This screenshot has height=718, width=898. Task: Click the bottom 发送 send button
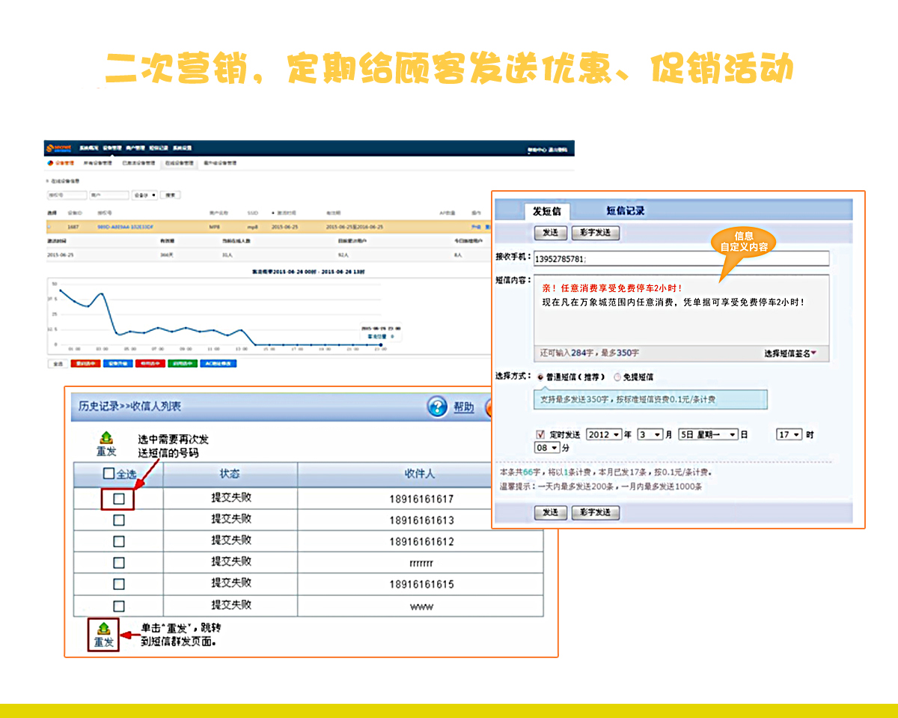[550, 513]
